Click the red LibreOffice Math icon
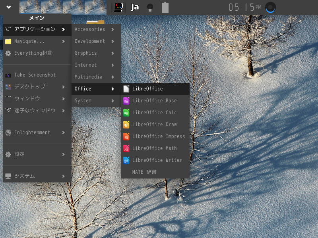The height and width of the screenshot is (238, 318). pyautogui.click(x=126, y=148)
